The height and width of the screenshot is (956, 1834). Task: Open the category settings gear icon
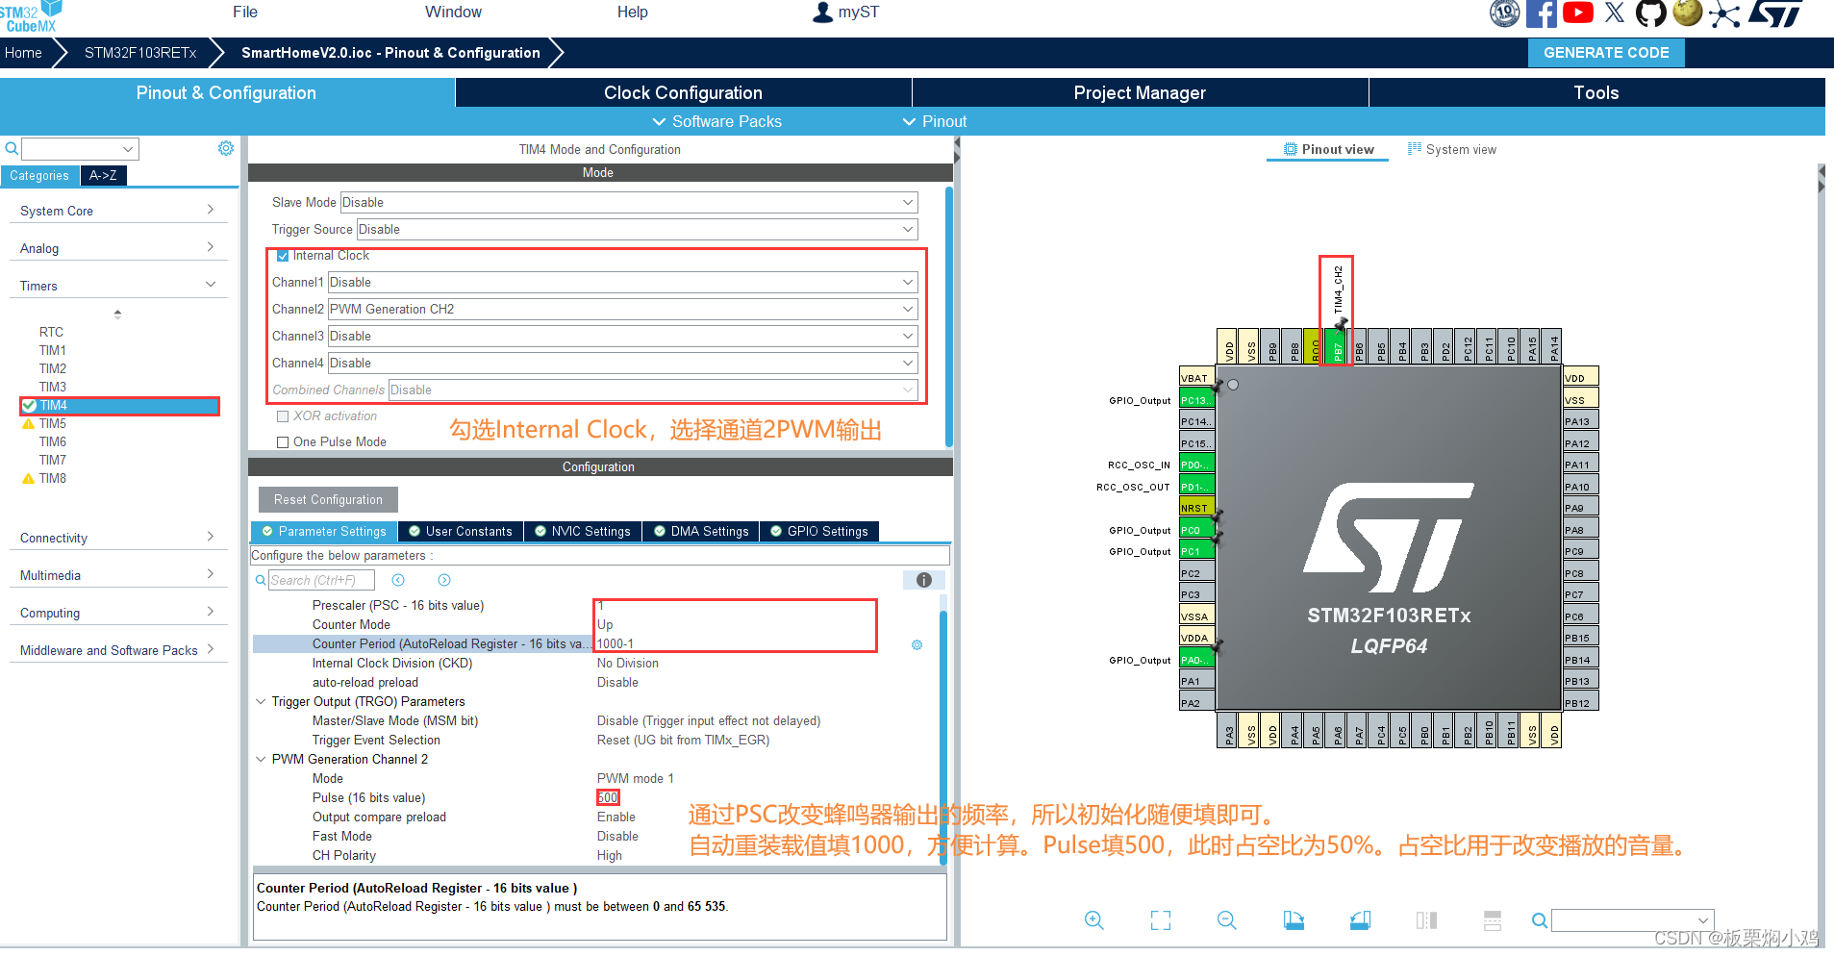tap(226, 148)
